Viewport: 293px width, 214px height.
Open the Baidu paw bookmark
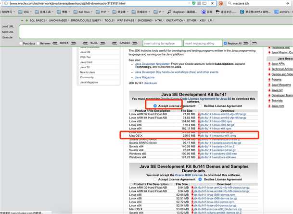click(x=206, y=12)
